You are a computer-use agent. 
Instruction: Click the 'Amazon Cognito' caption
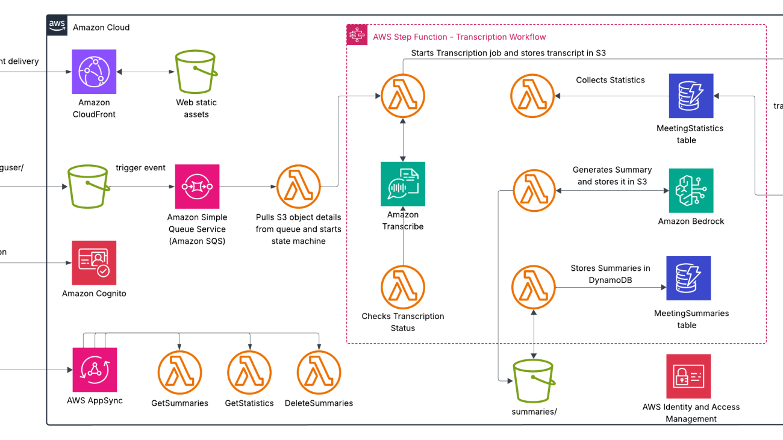click(94, 294)
